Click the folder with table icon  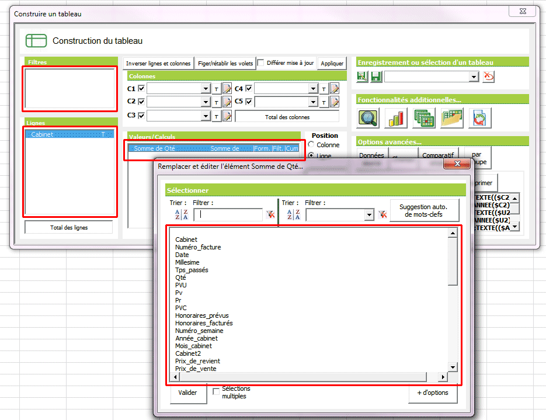451,118
